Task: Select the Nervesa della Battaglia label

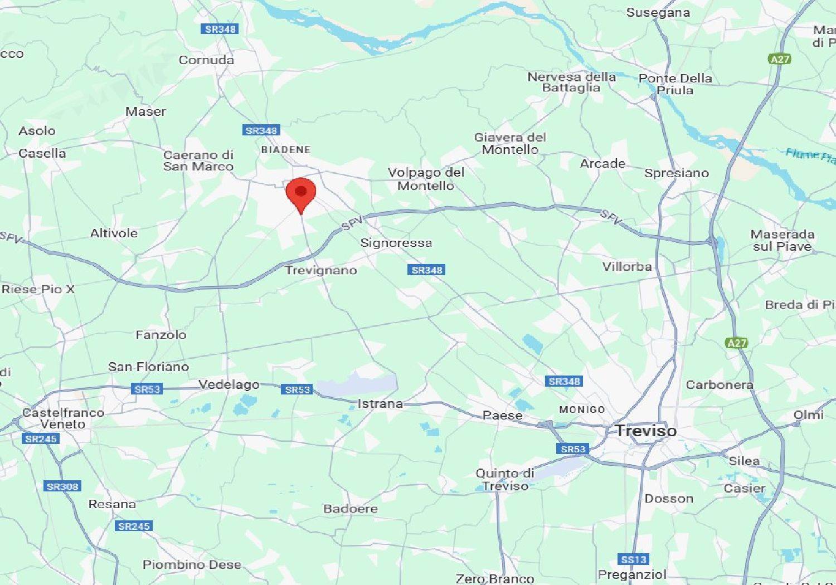Action: pos(571,82)
